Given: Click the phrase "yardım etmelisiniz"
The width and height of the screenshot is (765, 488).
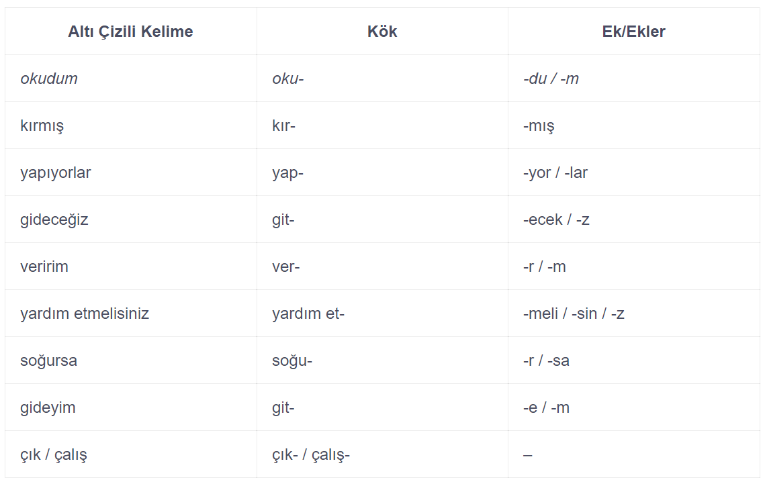Looking at the screenshot, I should click(85, 313).
